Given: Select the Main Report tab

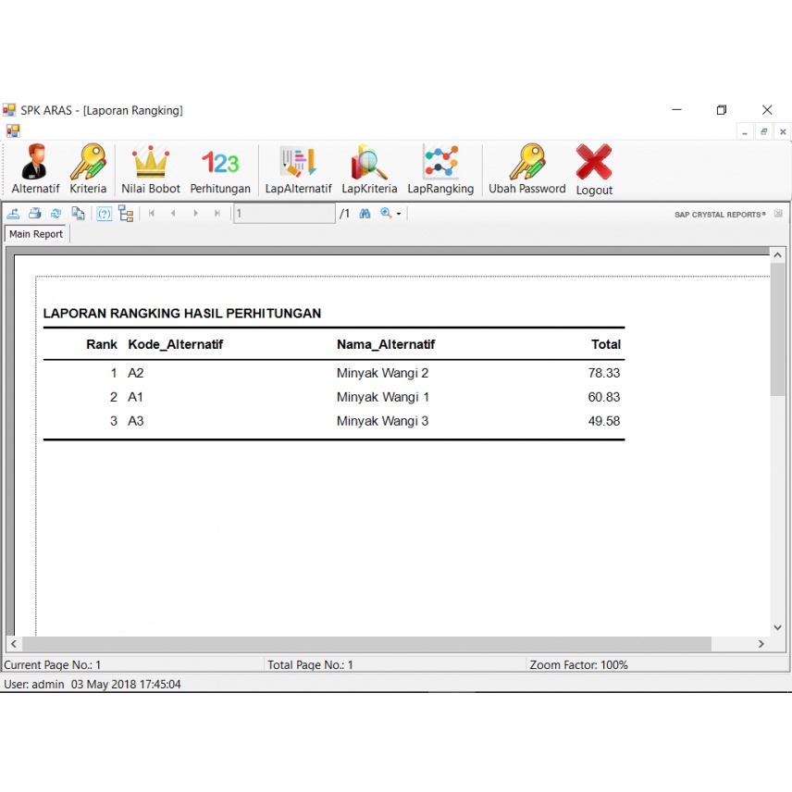Looking at the screenshot, I should tap(36, 234).
